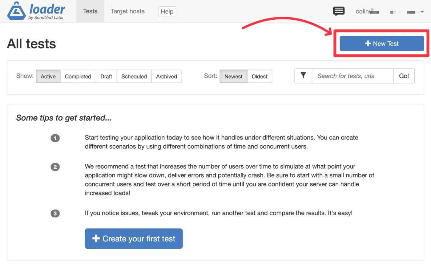Sort tests by Newest
This screenshot has width=431, height=266.
click(x=233, y=76)
